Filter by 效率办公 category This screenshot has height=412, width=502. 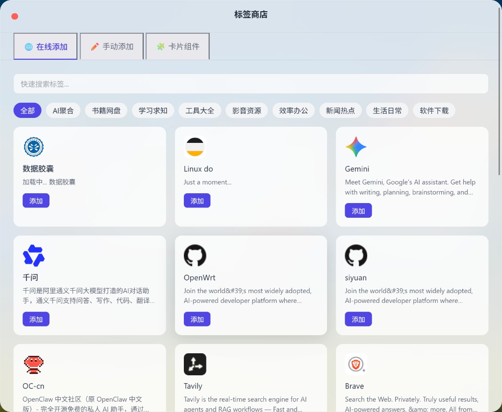point(294,111)
